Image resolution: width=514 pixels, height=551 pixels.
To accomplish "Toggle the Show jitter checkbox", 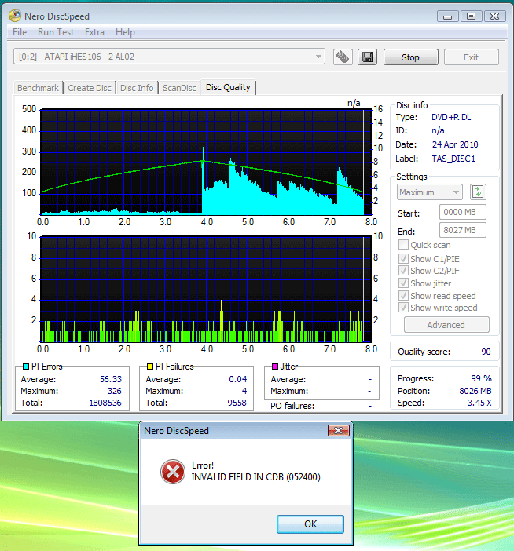I will (x=403, y=283).
